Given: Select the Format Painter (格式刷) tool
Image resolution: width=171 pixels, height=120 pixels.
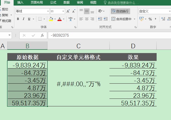Looking at the screenshot, I should (x=6, y=21).
